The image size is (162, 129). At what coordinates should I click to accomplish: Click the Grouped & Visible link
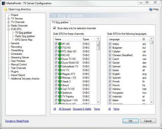coord(82,109)
